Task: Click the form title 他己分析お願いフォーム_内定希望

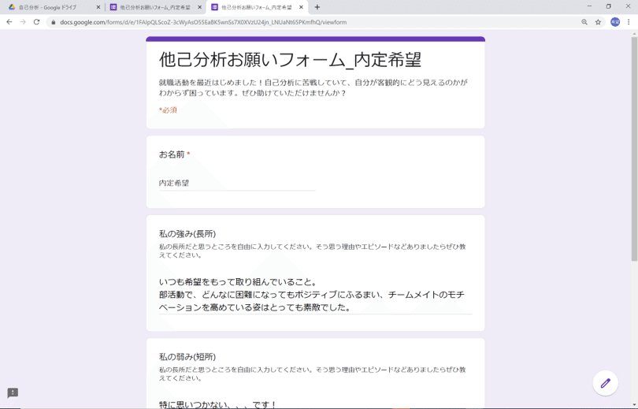Action: point(290,60)
